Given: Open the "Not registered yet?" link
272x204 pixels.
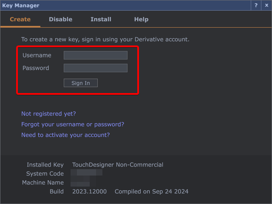Looking at the screenshot, I should pos(48,114).
